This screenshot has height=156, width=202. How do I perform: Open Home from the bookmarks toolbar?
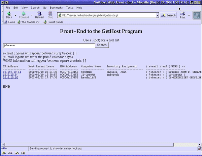coord(9,22)
